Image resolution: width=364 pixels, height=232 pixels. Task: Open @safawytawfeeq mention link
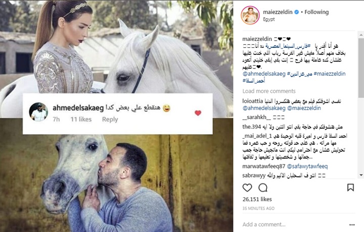[x=307, y=166]
